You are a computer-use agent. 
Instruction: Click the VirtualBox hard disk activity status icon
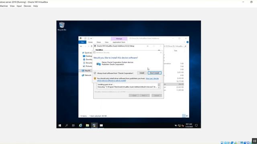point(222,143)
